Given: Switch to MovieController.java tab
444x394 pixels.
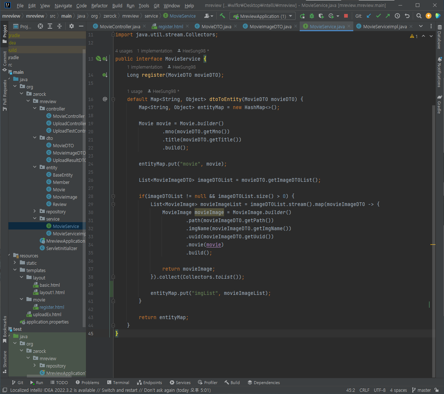Looking at the screenshot, I should click(120, 26).
